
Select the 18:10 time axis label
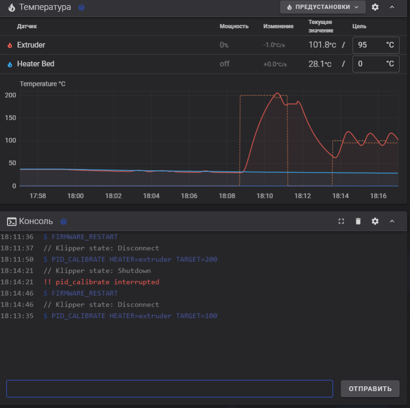coord(265,196)
